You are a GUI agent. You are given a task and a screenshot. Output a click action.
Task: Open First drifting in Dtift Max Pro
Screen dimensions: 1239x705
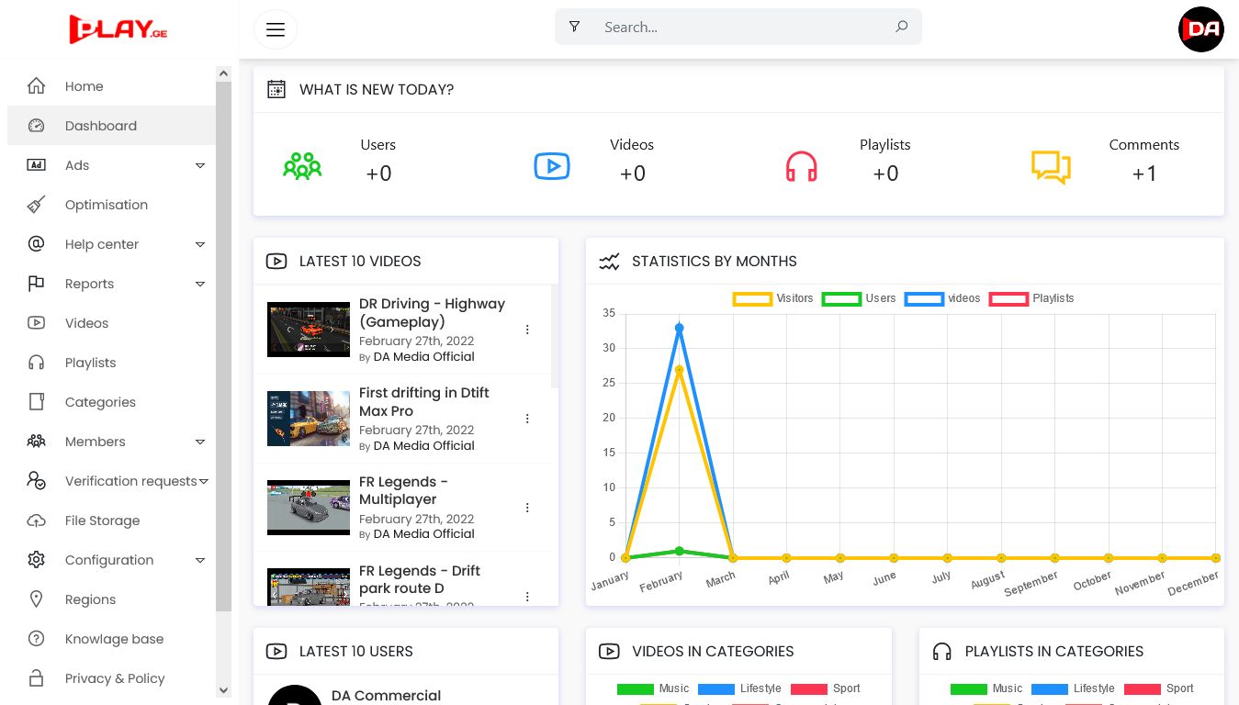pyautogui.click(x=423, y=402)
